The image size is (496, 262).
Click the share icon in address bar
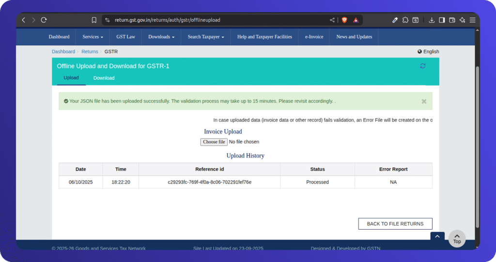[332, 20]
